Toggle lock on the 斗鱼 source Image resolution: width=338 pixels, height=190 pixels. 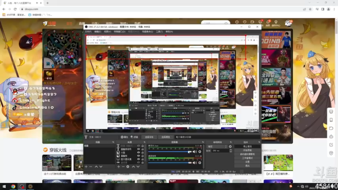point(142,152)
